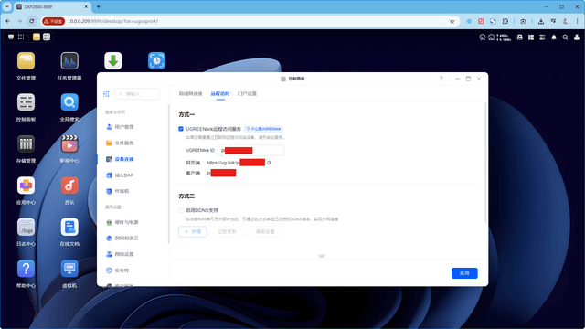Screen dimensions: 585x329
Task: Open a new browser tab with the plus button
Action: pyautogui.click(x=98, y=6)
